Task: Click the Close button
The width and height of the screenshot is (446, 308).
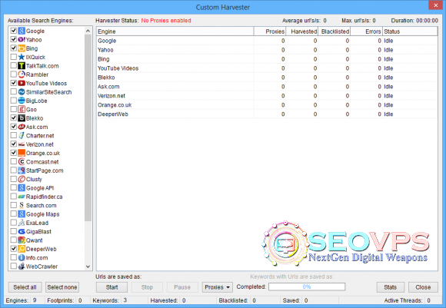Action: [x=423, y=287]
